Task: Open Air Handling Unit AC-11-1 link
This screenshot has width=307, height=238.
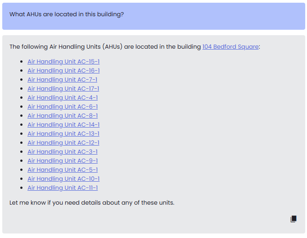Action: pos(63,188)
